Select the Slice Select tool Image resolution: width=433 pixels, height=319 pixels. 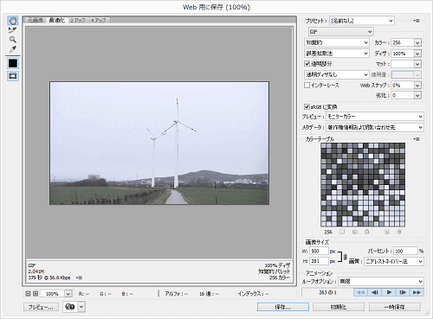click(13, 30)
